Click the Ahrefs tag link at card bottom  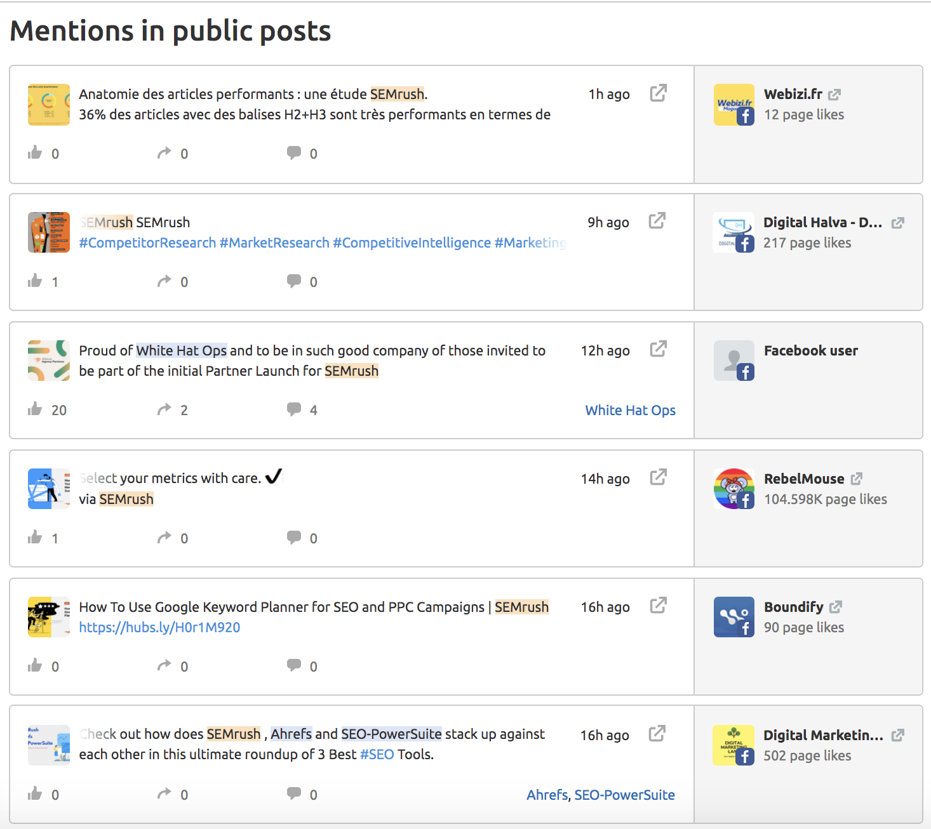[x=547, y=795]
